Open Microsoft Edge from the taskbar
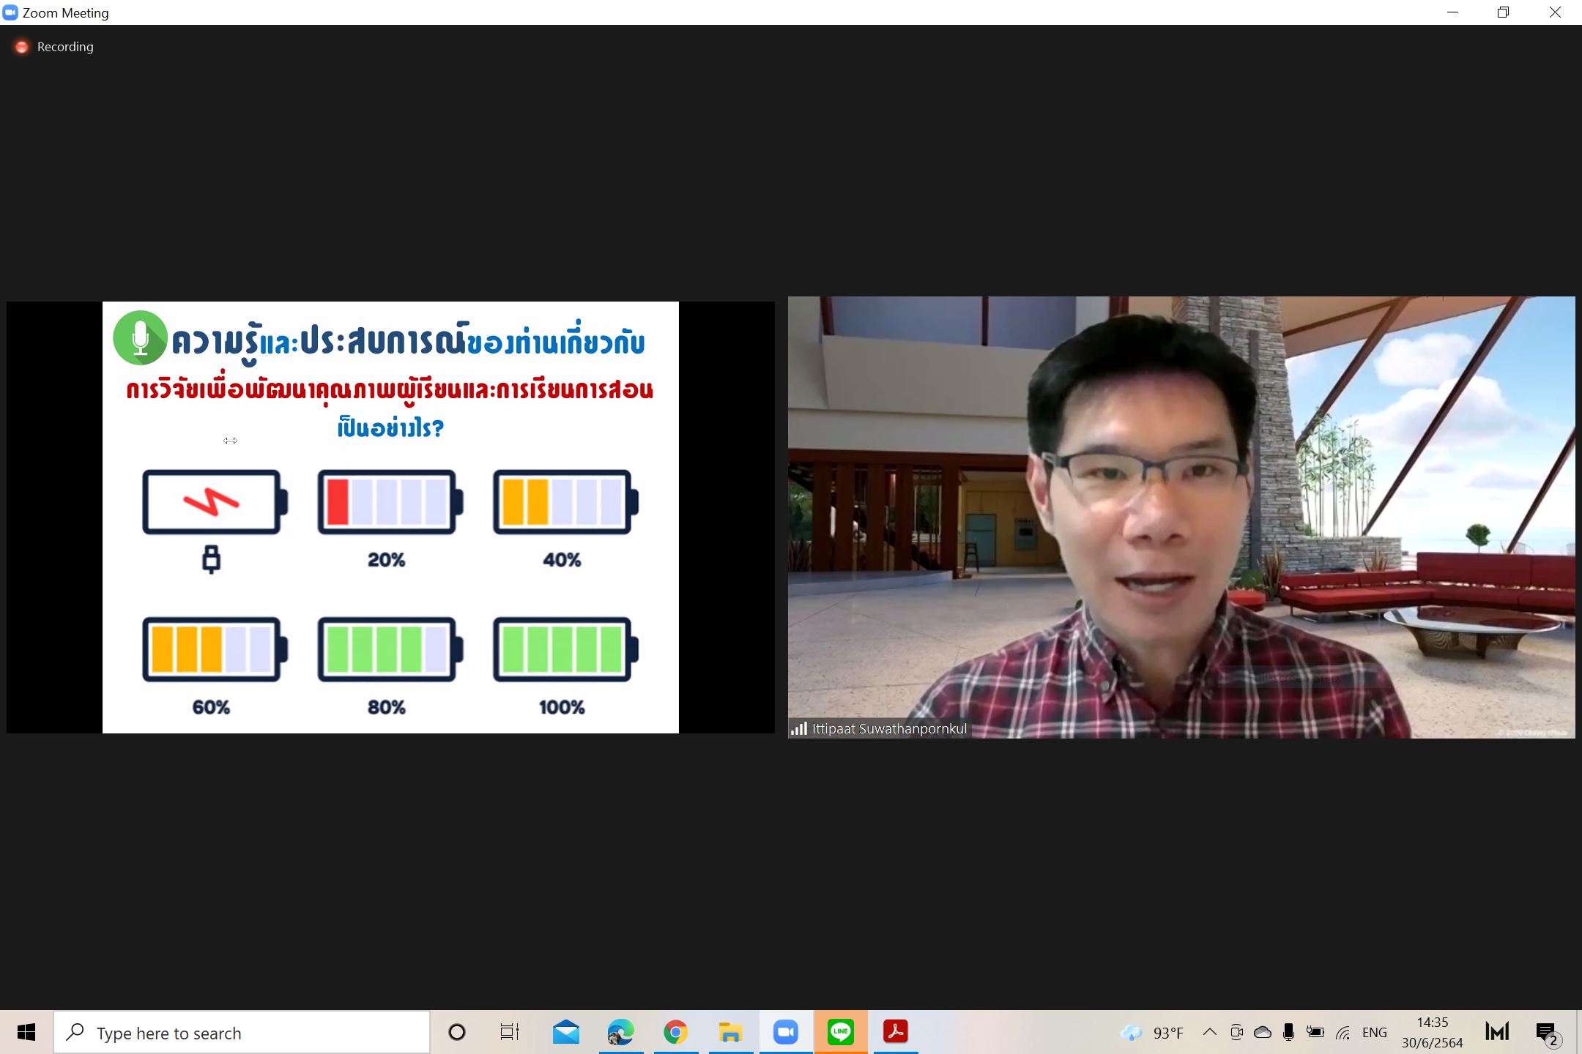The width and height of the screenshot is (1582, 1054). (x=620, y=1032)
